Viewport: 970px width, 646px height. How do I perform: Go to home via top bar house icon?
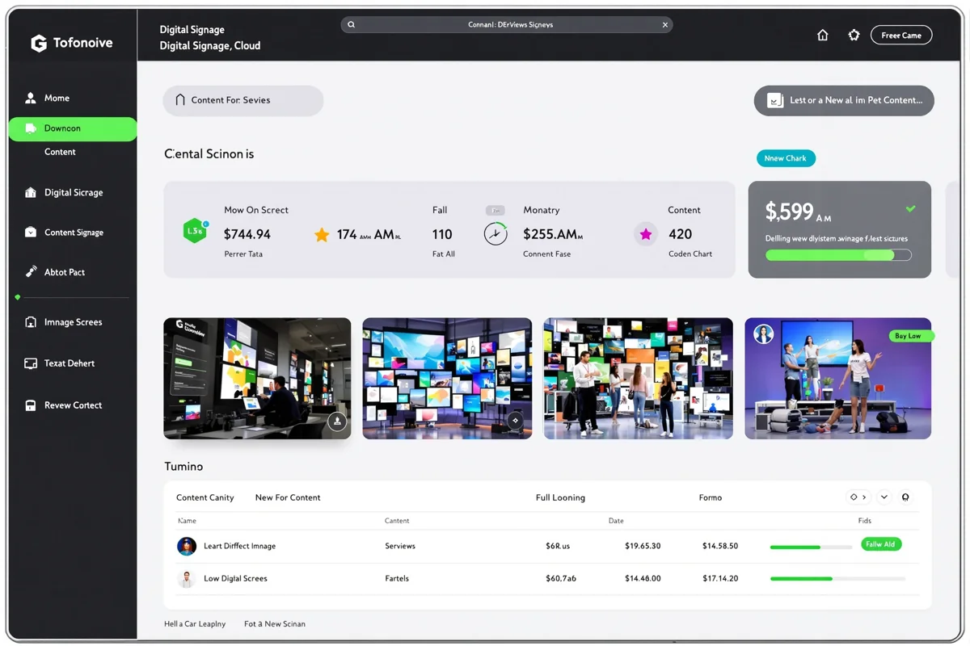click(x=823, y=36)
